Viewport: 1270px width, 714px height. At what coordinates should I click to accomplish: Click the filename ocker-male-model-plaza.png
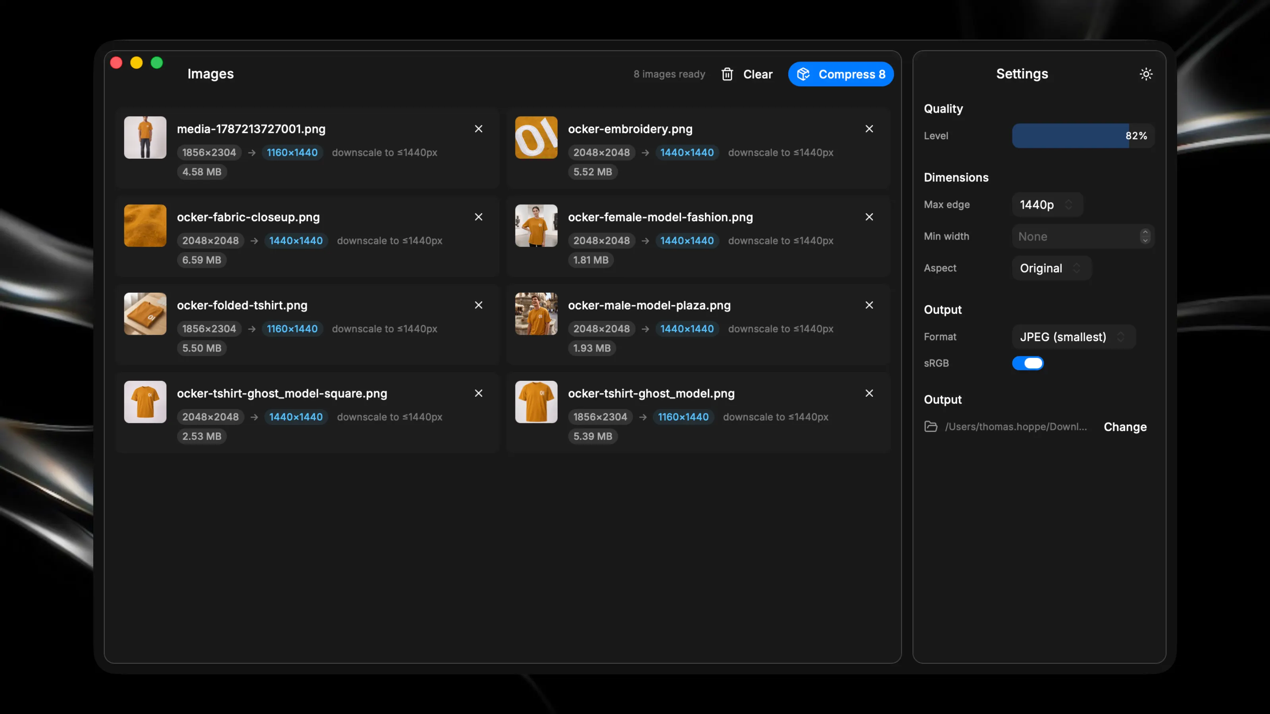click(649, 305)
